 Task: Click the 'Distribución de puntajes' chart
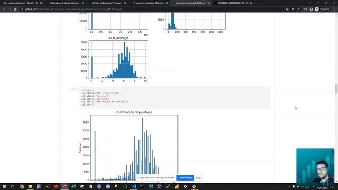click(x=134, y=147)
